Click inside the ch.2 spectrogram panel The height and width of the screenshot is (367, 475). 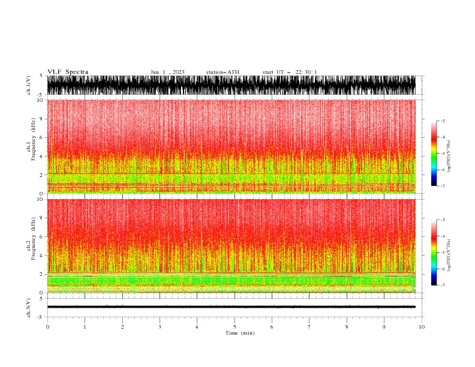point(231,246)
